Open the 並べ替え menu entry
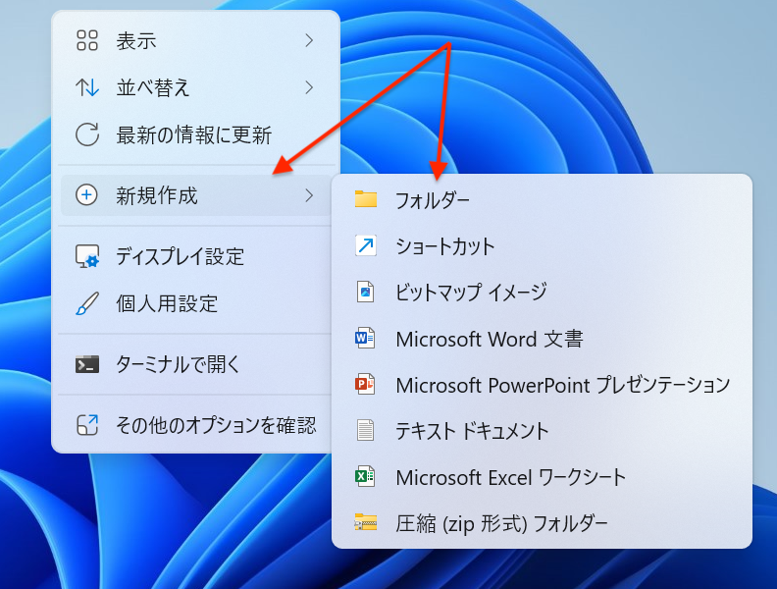 (196, 87)
